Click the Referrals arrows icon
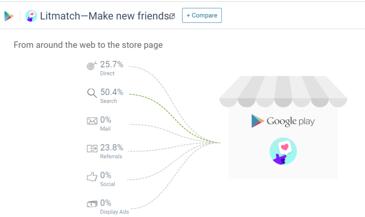 point(92,149)
